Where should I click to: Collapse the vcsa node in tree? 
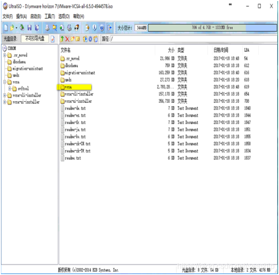(x=5, y=82)
